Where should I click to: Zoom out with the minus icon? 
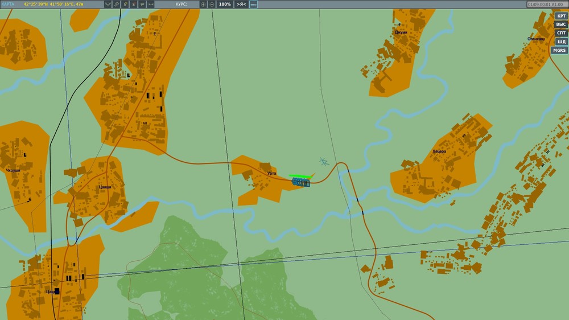212,5
